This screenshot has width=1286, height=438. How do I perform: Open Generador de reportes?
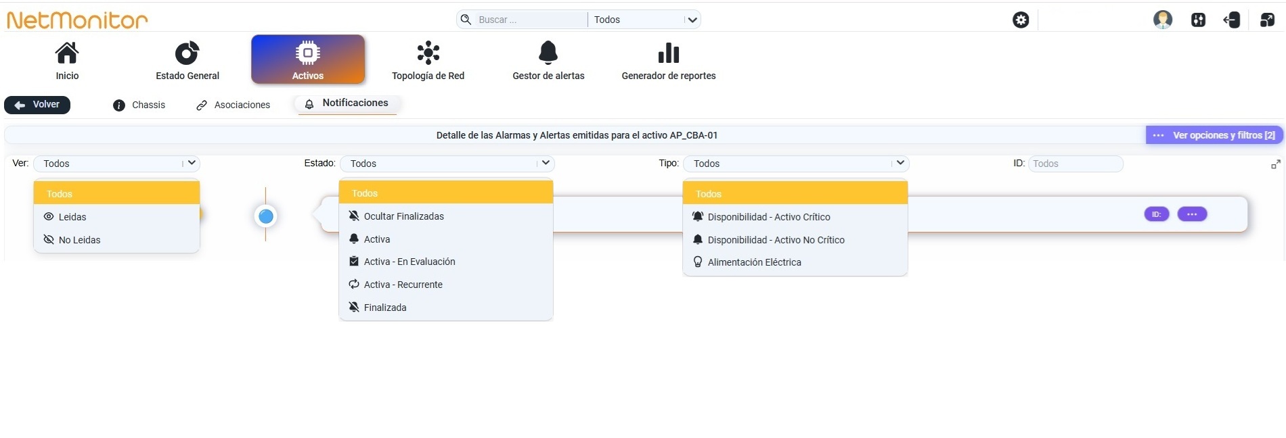click(669, 61)
